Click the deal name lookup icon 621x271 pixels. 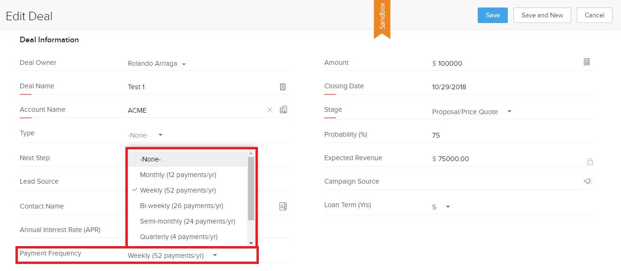pyautogui.click(x=283, y=86)
